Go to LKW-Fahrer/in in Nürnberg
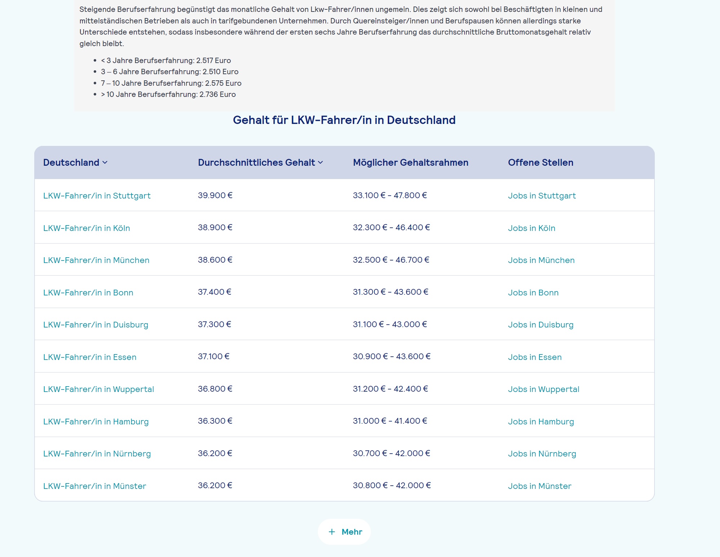 pos(97,454)
